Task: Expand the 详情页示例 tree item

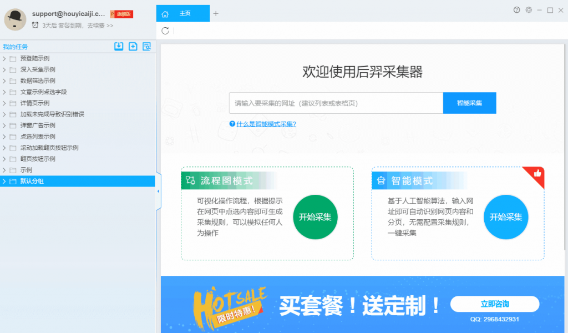Action: [4, 103]
